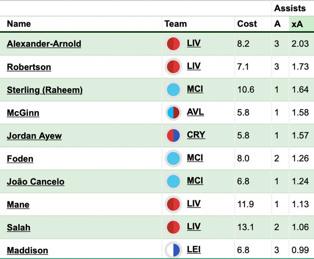Click Aston Villa badge icon beside AVL
The image size is (314, 259).
coord(173,113)
